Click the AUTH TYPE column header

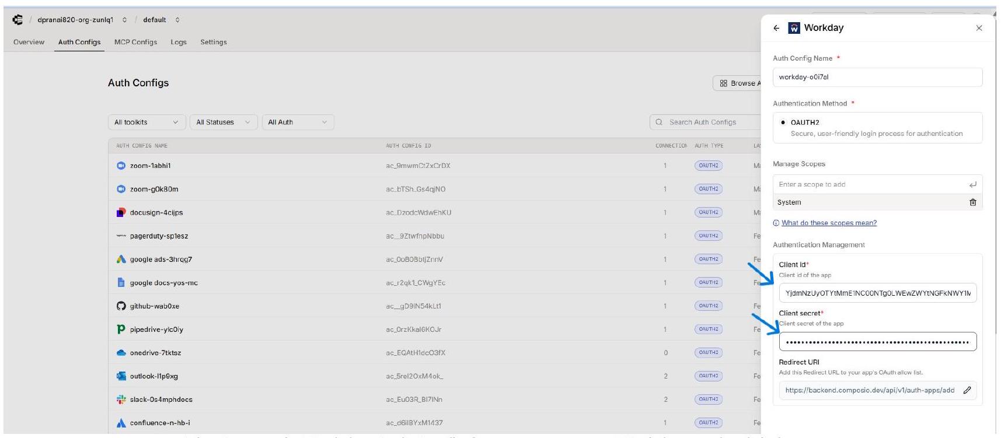pyautogui.click(x=709, y=146)
